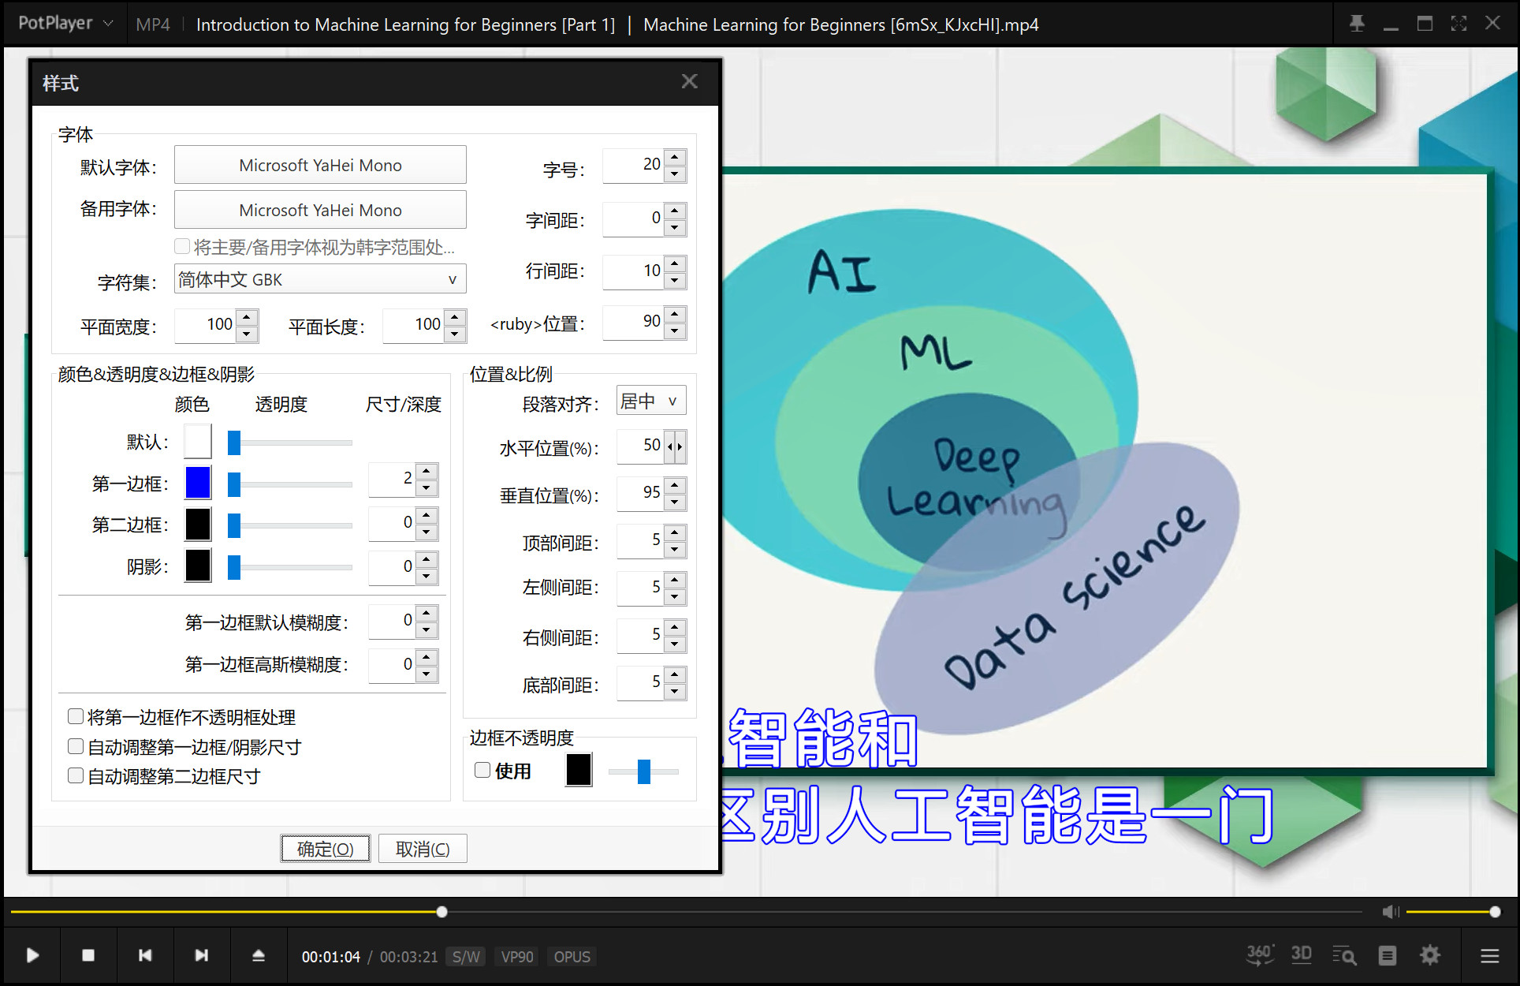Open the 字符集 简体中文 GBK dropdown
1520x986 pixels.
click(x=320, y=279)
